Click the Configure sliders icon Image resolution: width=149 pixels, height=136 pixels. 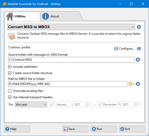(x=116, y=49)
